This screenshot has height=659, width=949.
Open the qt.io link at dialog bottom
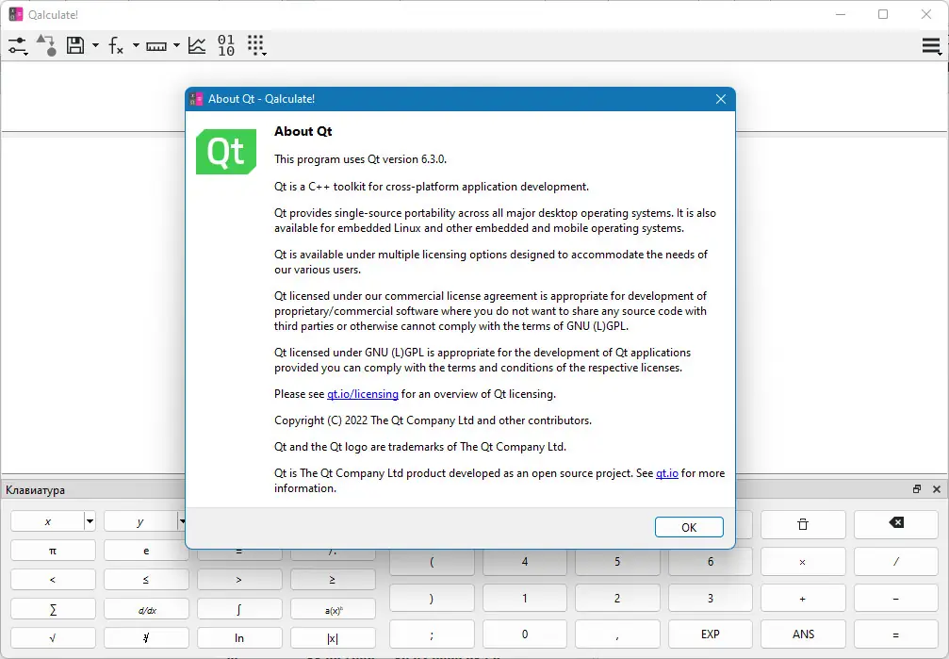(667, 473)
